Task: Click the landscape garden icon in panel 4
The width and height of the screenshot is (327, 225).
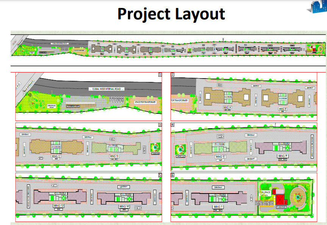Action: coord(179,148)
